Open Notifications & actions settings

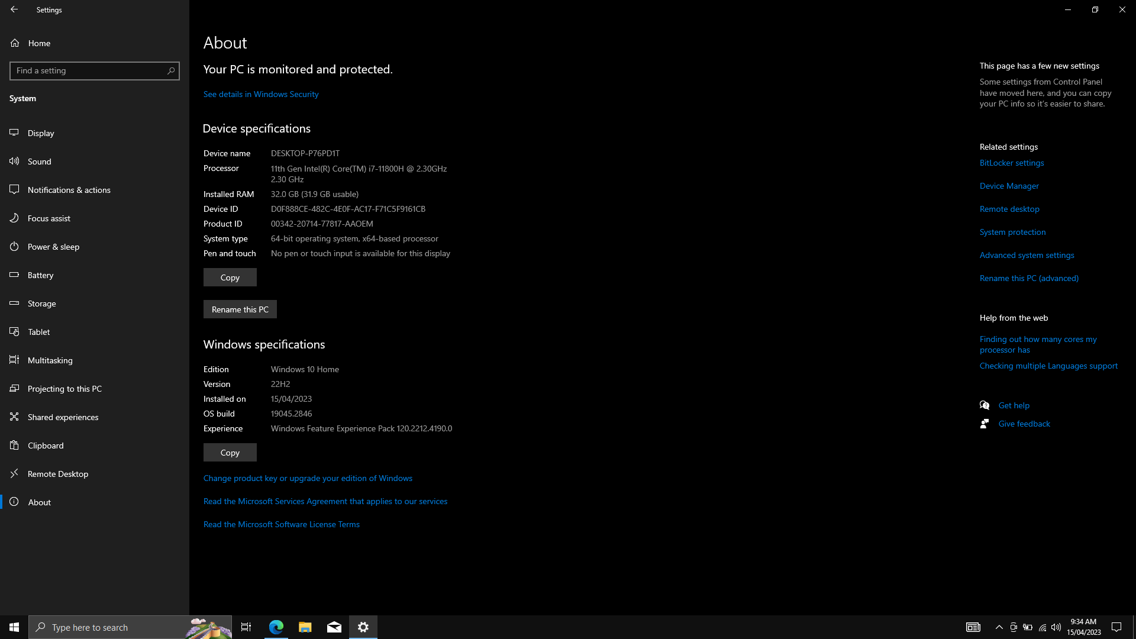pyautogui.click(x=95, y=190)
